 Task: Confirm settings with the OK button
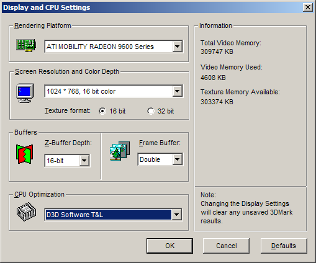click(x=169, y=246)
